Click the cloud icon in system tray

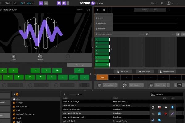coord(166,107)
